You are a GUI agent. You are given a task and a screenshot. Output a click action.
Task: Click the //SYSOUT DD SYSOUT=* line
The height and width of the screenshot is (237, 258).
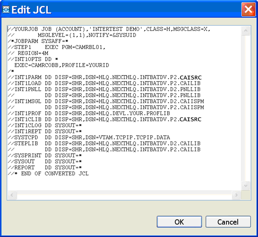tap(45, 161)
